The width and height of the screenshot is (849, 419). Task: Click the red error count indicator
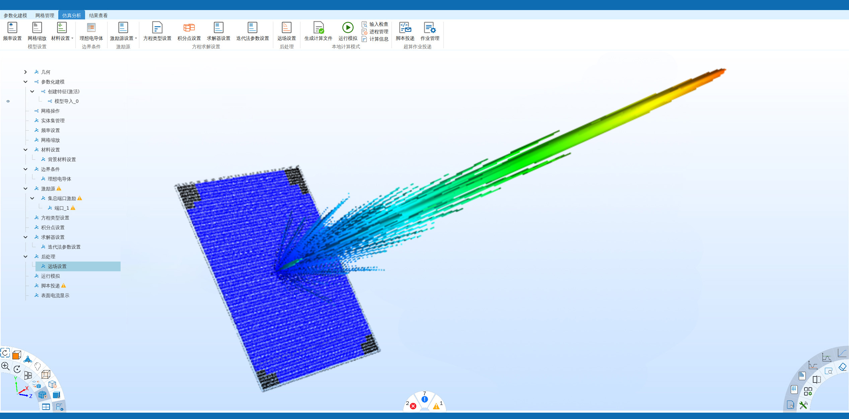[413, 406]
